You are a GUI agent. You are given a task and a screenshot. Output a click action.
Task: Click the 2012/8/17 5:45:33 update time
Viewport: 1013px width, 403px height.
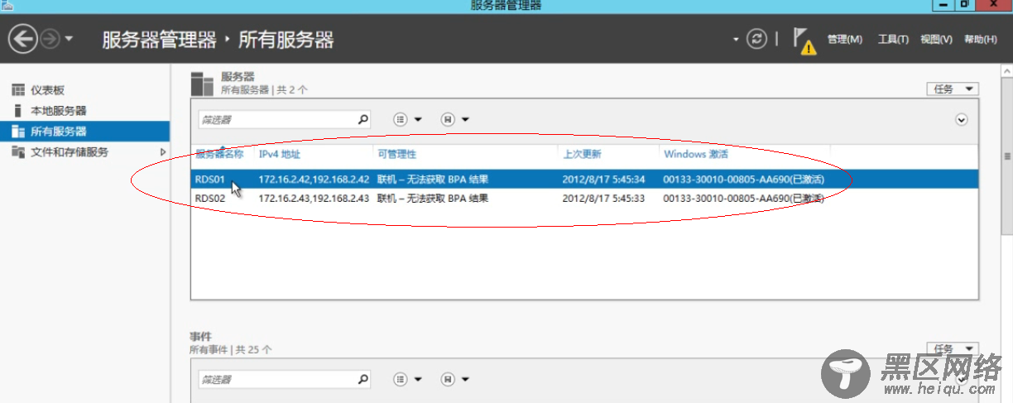(x=603, y=199)
